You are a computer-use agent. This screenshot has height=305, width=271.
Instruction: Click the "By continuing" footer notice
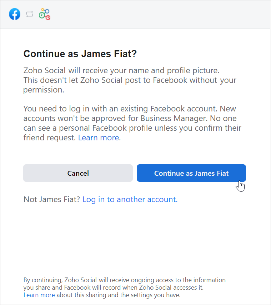point(124,280)
